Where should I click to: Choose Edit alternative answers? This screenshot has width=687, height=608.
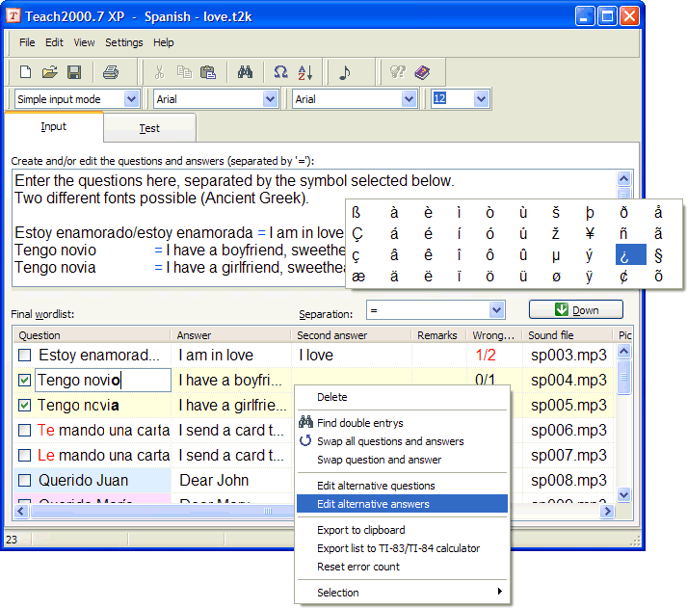click(x=402, y=504)
